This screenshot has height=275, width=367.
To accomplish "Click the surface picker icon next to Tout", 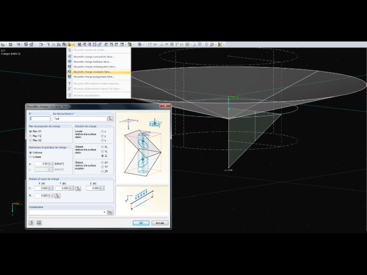I will point(110,119).
